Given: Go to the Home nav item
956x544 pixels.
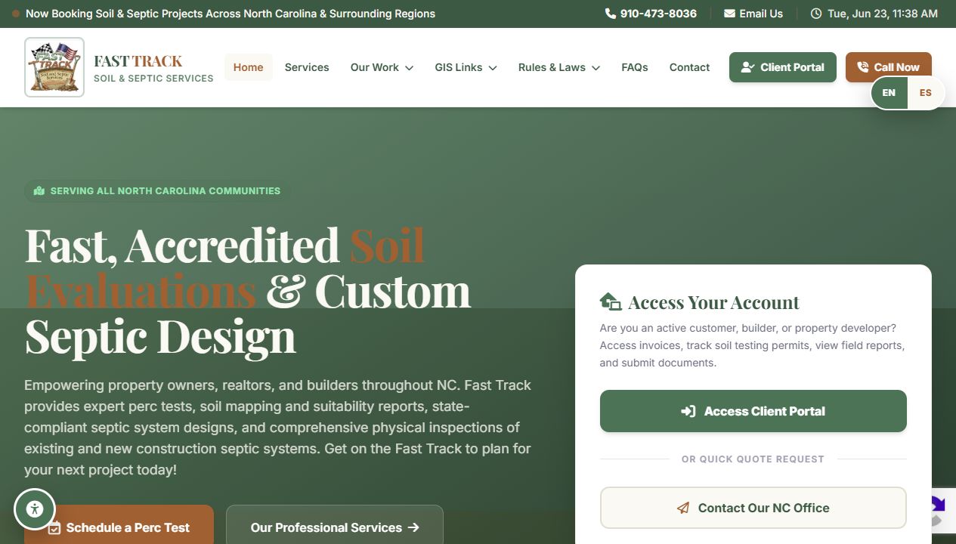Looking at the screenshot, I should (x=249, y=67).
